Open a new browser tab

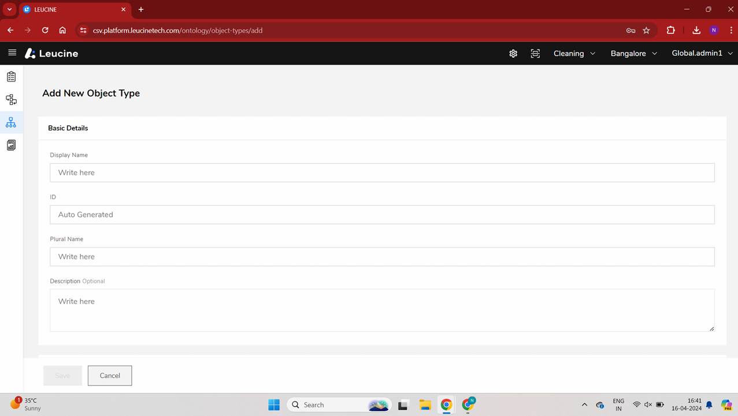141,10
